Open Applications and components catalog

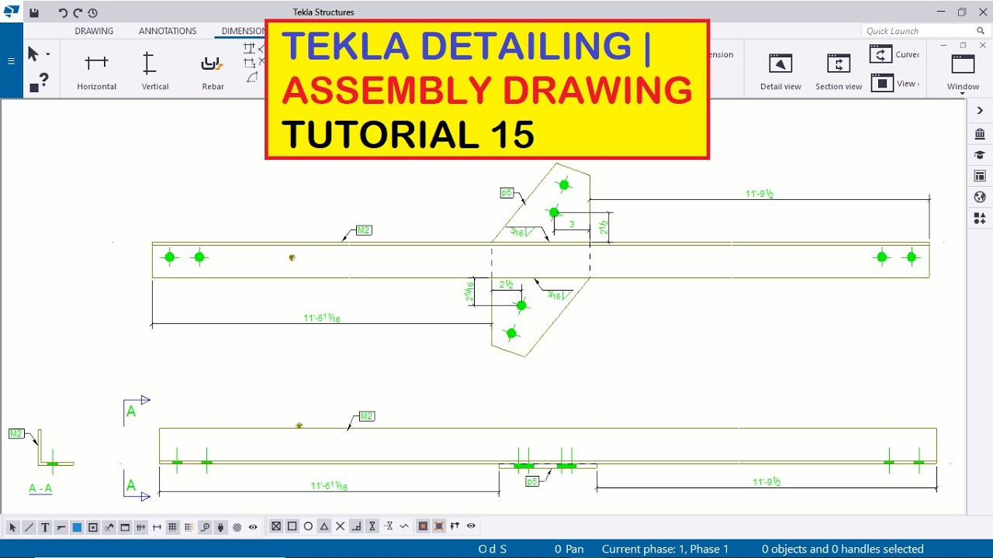pyautogui.click(x=980, y=219)
